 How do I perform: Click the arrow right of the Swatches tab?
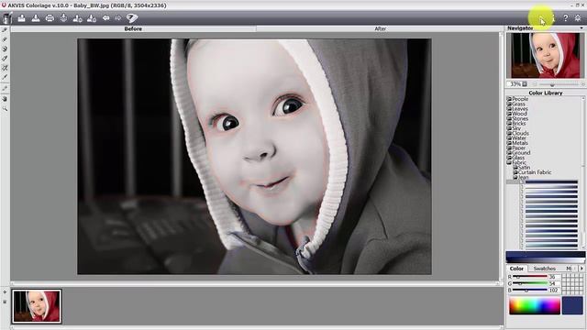click(582, 269)
